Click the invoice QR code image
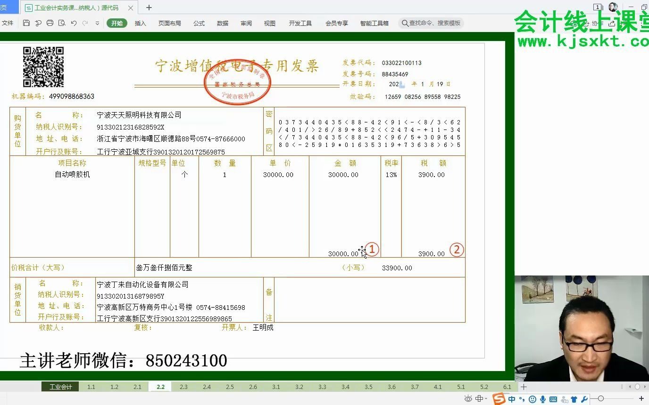This screenshot has width=649, height=405. point(43,67)
